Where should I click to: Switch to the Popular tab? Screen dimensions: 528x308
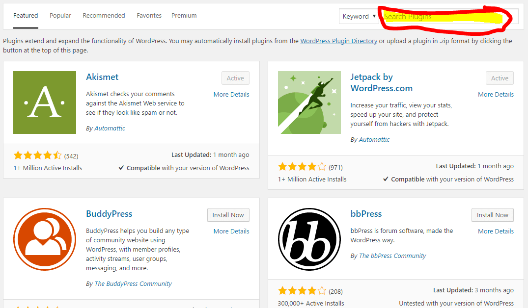(x=60, y=16)
